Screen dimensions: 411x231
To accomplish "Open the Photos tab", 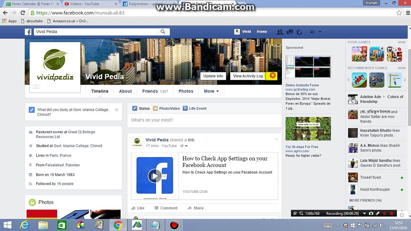I will tap(186, 91).
